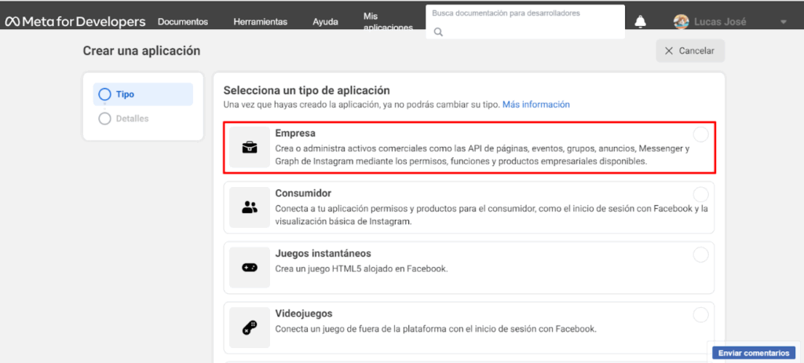Open the Más información link
The height and width of the screenshot is (363, 804).
[535, 104]
